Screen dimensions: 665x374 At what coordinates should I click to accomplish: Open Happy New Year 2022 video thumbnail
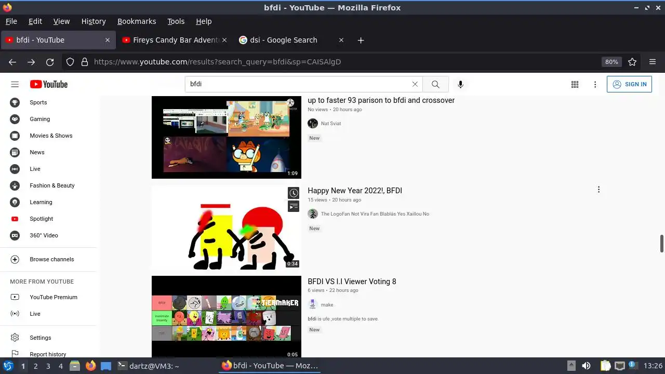tap(227, 227)
